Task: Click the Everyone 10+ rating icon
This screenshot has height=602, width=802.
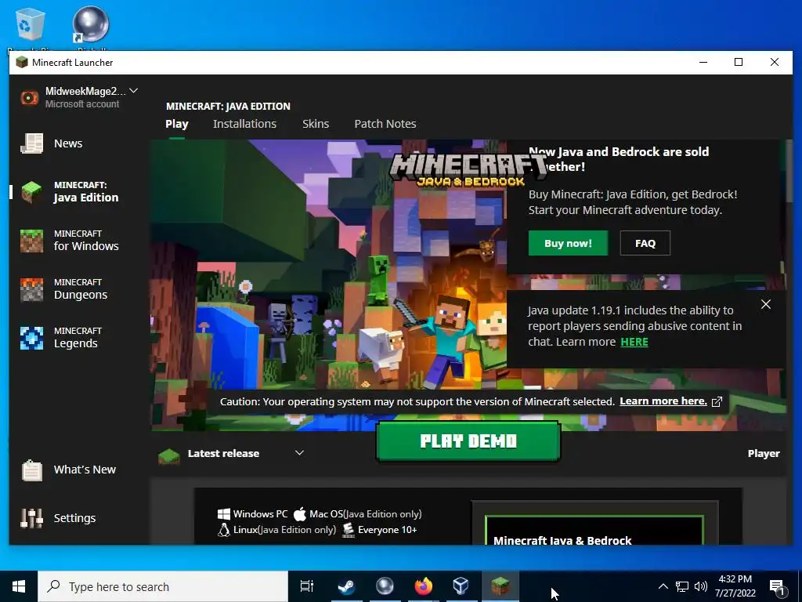Action: tap(349, 530)
